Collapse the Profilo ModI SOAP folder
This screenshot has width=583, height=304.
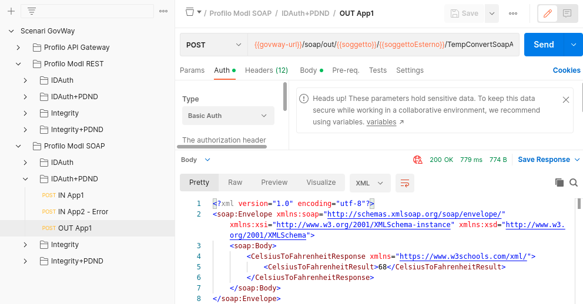[x=18, y=146]
